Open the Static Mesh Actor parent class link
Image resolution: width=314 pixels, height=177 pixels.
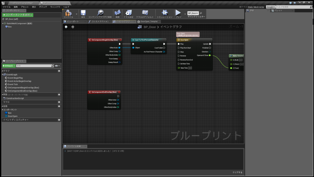256,7
